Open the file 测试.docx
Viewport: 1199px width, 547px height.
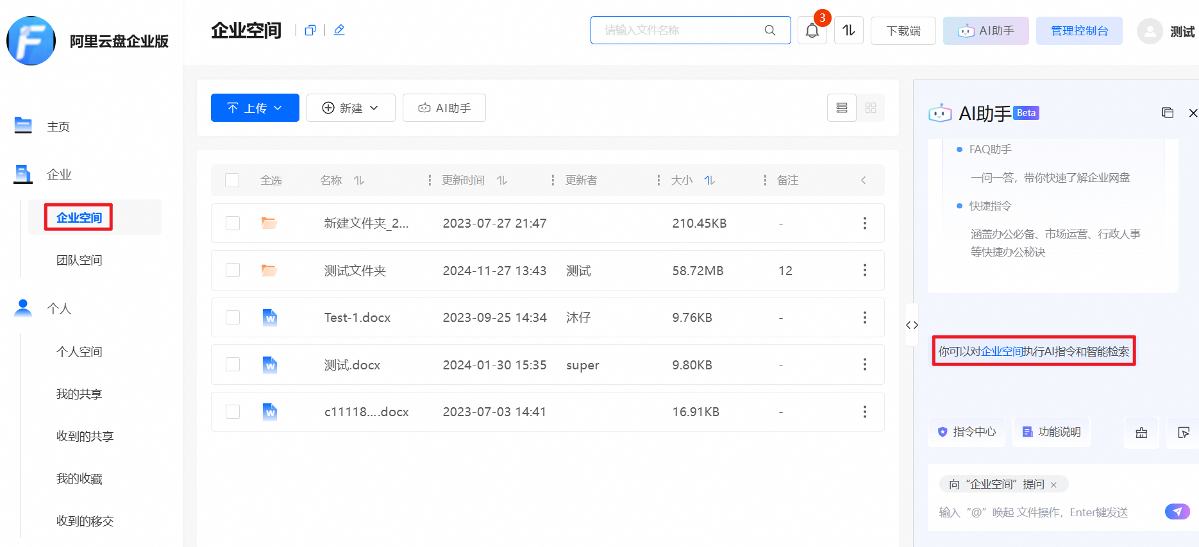352,364
